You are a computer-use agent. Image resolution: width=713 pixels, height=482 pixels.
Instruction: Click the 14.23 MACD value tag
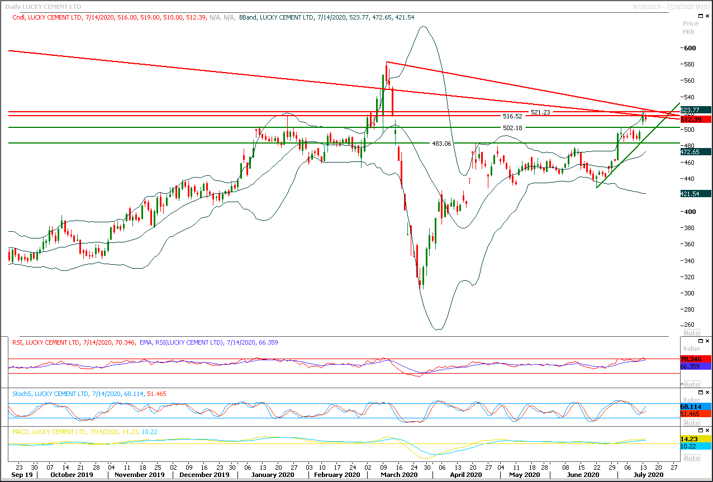tap(695, 439)
